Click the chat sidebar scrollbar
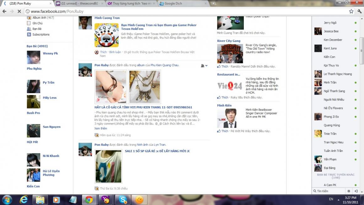This screenshot has height=205, width=364. point(362,51)
